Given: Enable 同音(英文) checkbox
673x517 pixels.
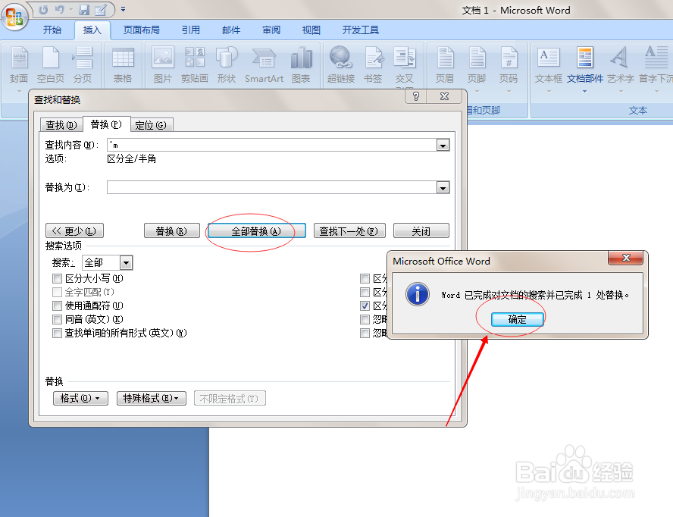Looking at the screenshot, I should click(57, 319).
